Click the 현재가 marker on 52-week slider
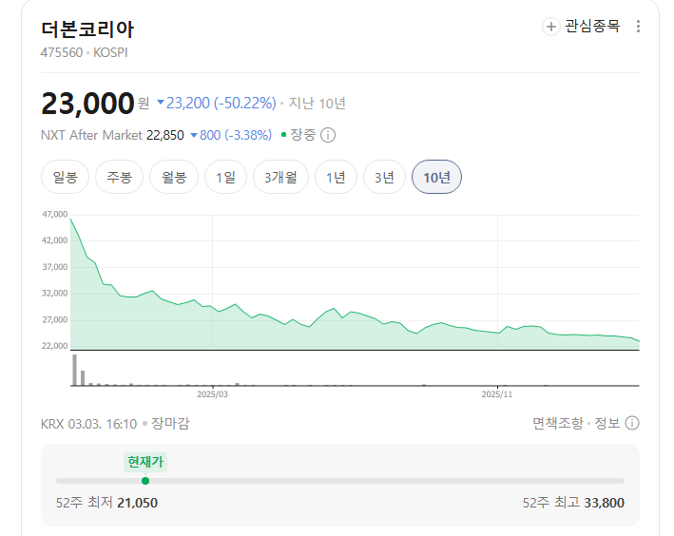674x536 pixels. coord(145,481)
